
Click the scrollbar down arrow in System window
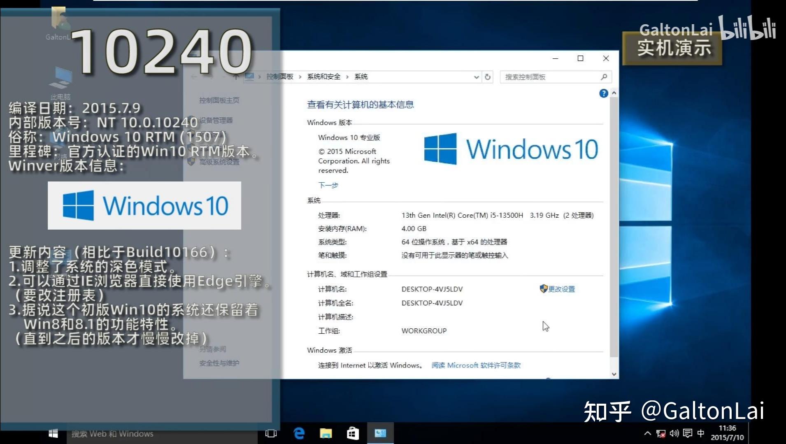pyautogui.click(x=614, y=374)
